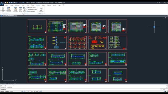
Task: Click the green icon at status bar far right
Action: 167,91
